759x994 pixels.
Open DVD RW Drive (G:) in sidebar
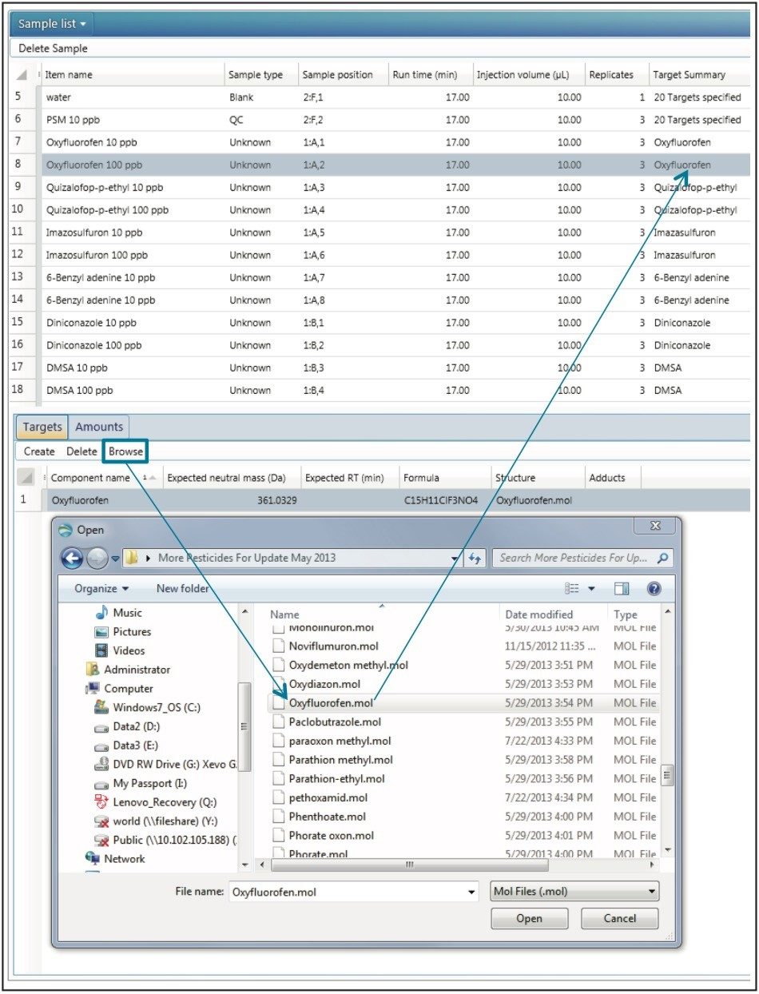[x=173, y=764]
